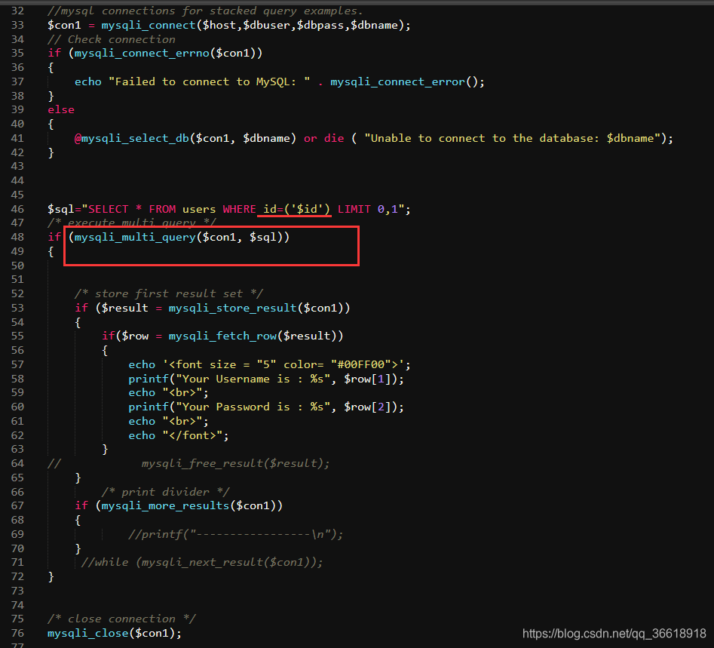Click on @mysqli_select_db call
This screenshot has width=714, height=648.
tap(132, 139)
